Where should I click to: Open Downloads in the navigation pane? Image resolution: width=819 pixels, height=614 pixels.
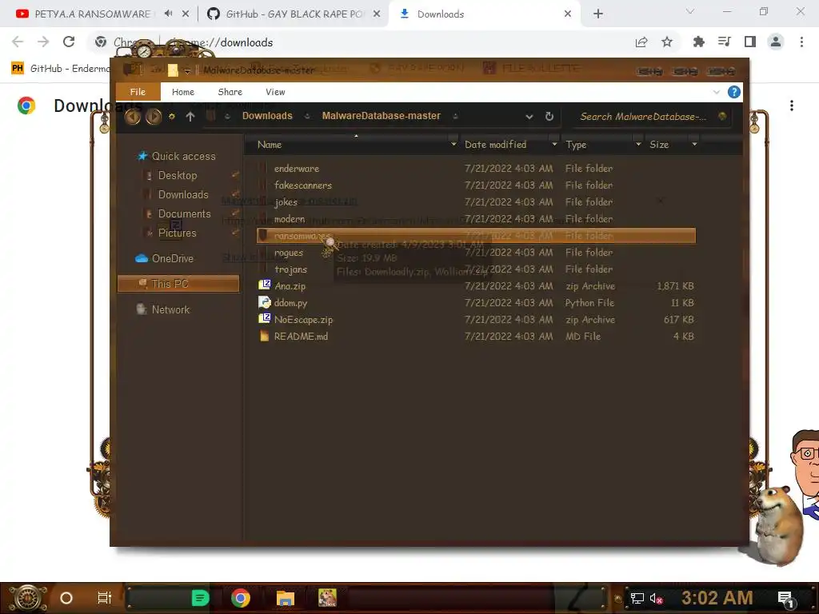click(x=183, y=194)
